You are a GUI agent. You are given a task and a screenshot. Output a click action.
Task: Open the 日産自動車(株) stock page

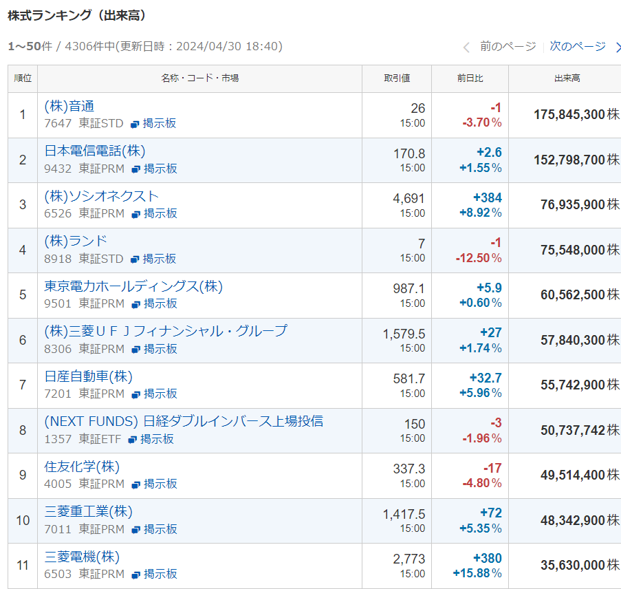[88, 376]
